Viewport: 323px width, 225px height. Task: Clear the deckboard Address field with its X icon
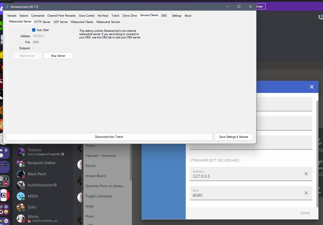[x=306, y=174]
